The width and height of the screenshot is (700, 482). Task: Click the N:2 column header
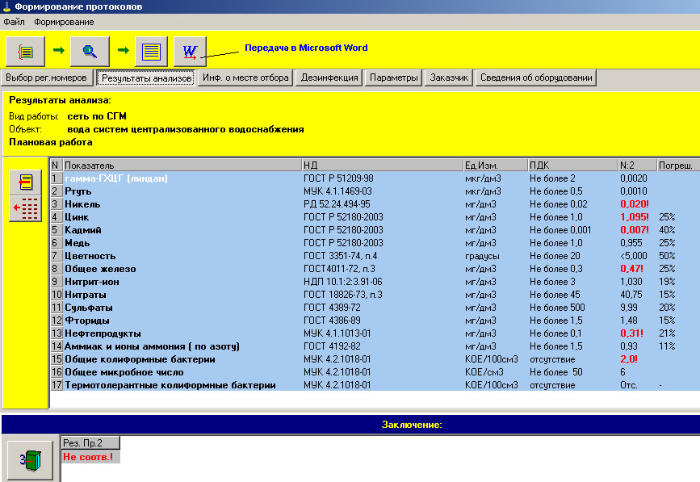[638, 166]
